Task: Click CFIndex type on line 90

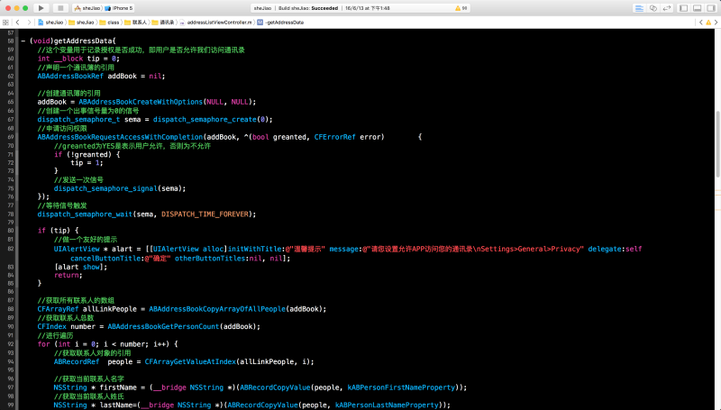Action: [x=52, y=326]
